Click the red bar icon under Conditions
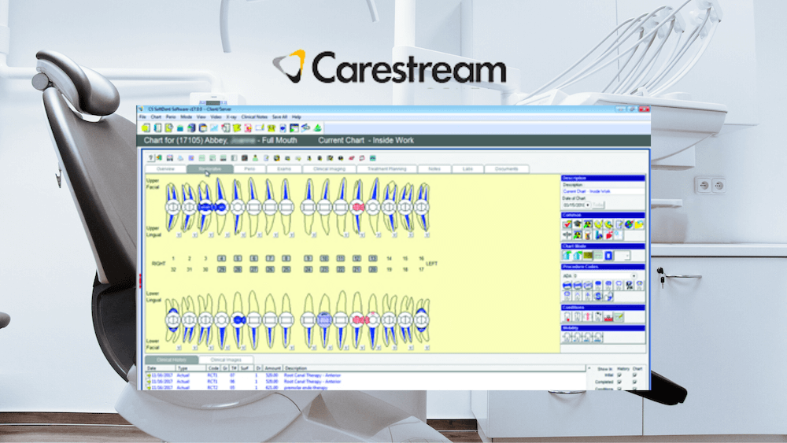 tap(608, 317)
